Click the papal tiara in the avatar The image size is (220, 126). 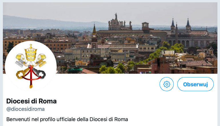click(31, 52)
